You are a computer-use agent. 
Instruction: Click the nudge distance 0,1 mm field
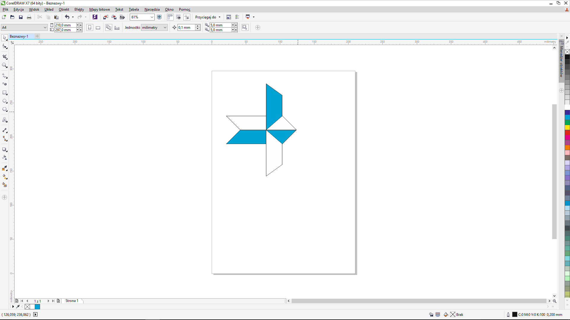coord(186,28)
